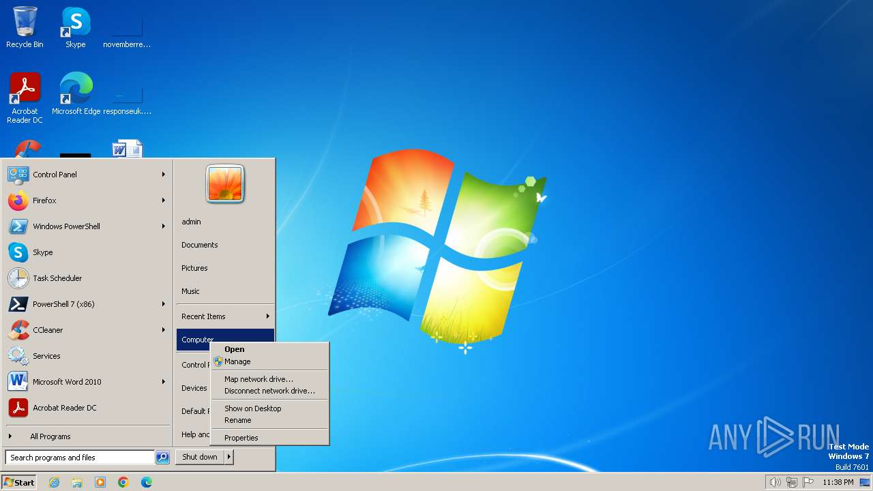Viewport: 873px width, 491px height.
Task: Launch Microsoft Word 2010 from Start menu
Action: [87, 382]
